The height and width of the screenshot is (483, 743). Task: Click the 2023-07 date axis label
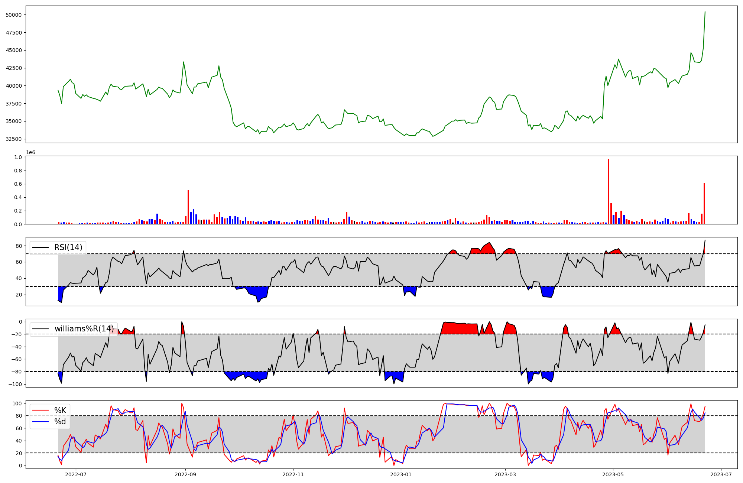[721, 474]
